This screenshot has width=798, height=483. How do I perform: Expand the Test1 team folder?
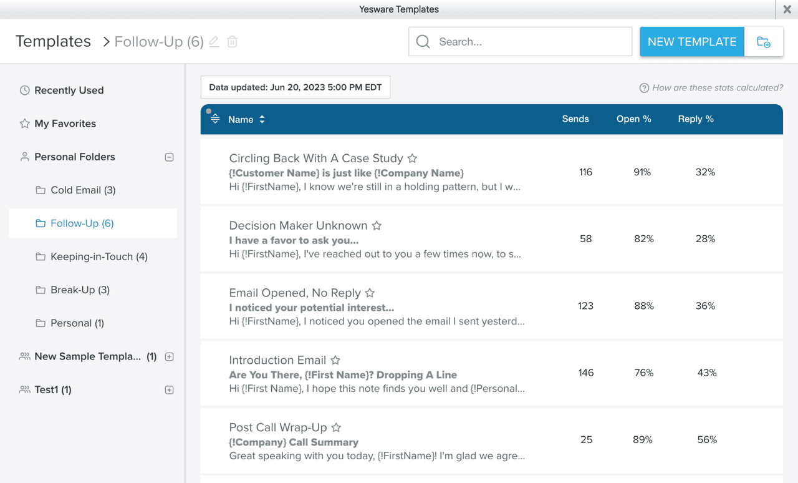[169, 389]
